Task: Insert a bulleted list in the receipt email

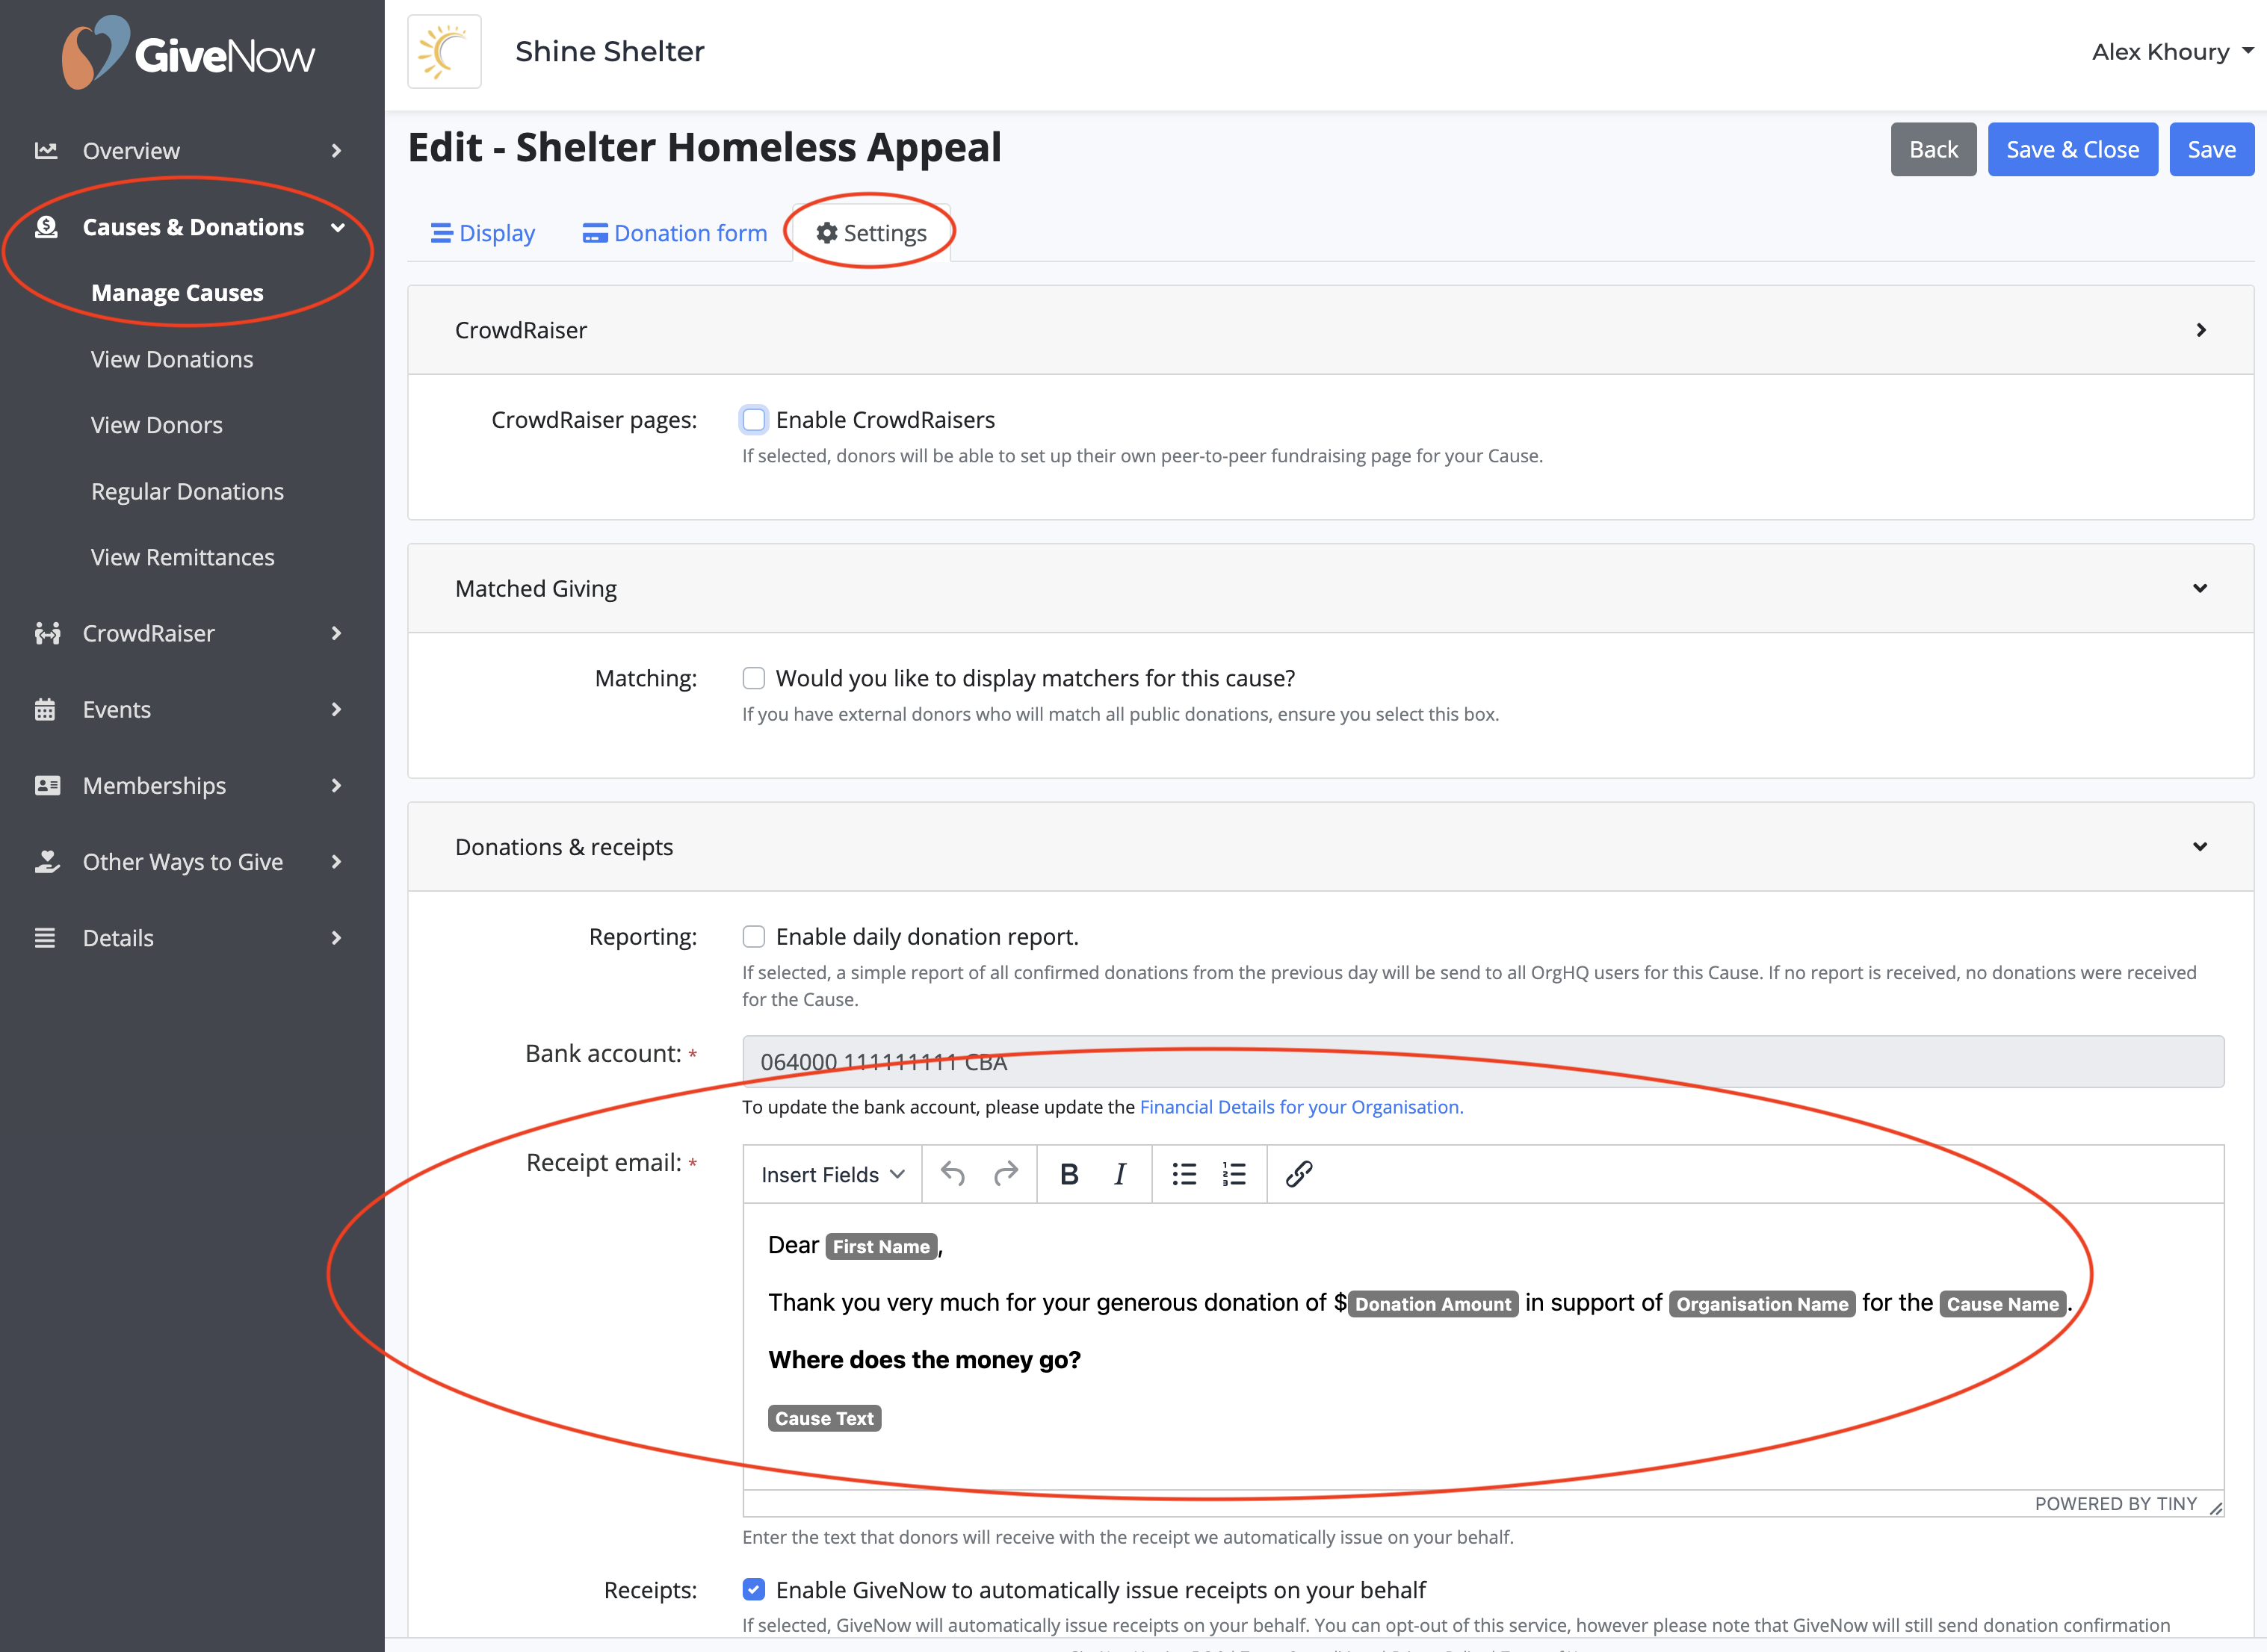Action: (x=1184, y=1174)
